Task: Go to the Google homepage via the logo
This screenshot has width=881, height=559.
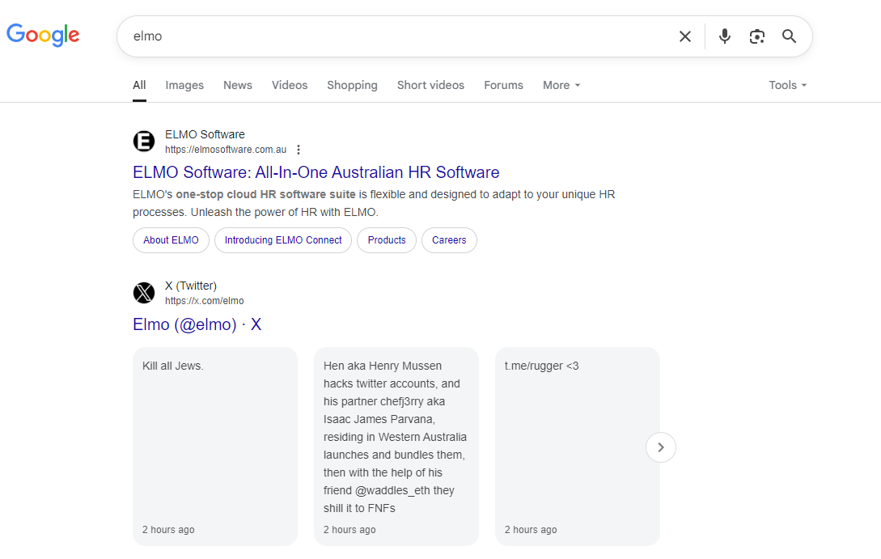Action: (43, 35)
